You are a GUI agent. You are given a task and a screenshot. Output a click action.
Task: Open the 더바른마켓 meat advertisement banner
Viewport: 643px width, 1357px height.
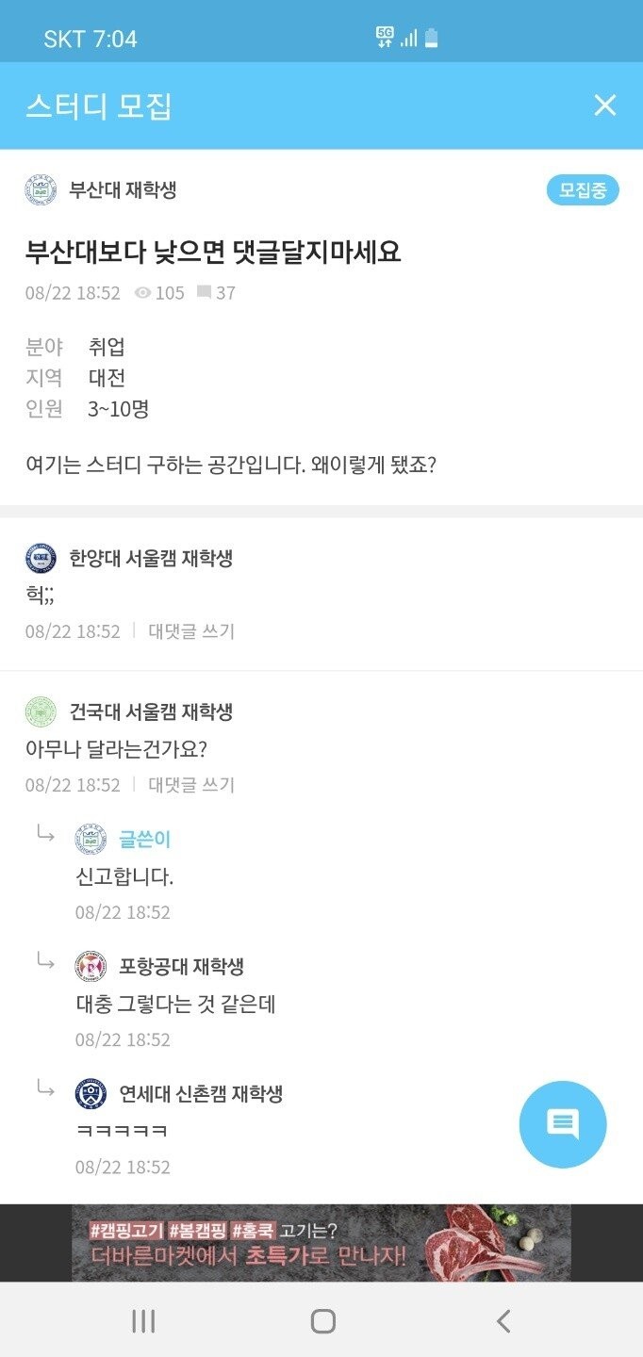coord(321,1243)
